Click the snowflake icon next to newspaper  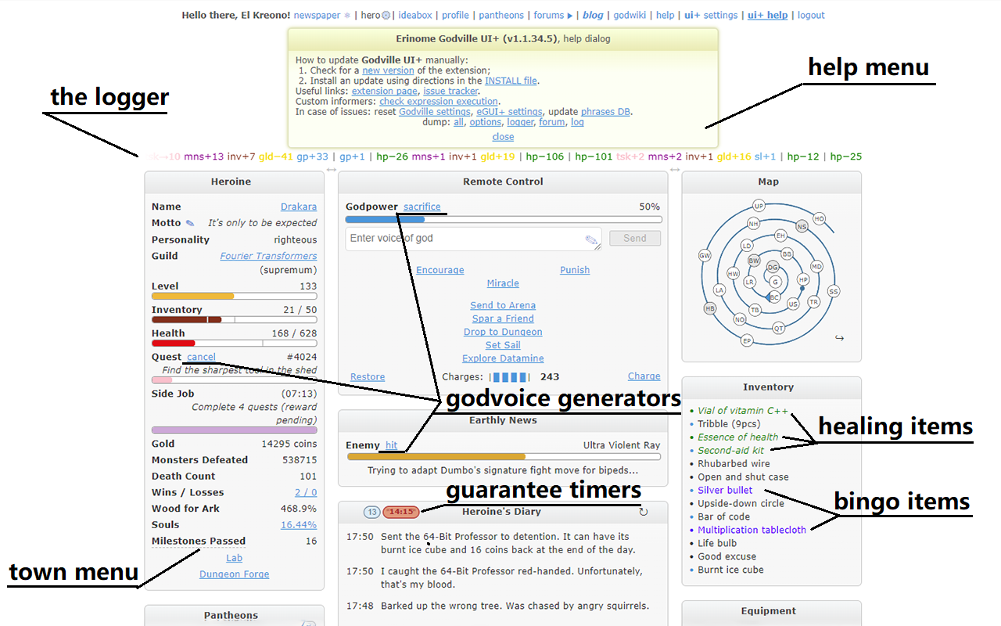click(347, 15)
